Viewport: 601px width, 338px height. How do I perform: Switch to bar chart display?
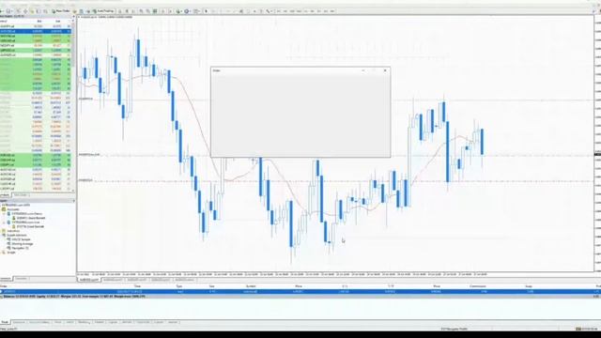click(x=120, y=11)
